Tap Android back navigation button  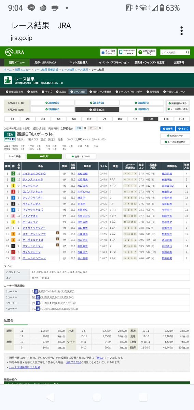50,397
